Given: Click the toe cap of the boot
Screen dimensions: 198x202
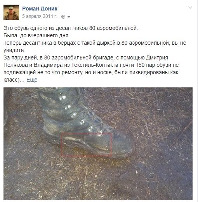Looking at the screenshot, I should click(124, 145).
